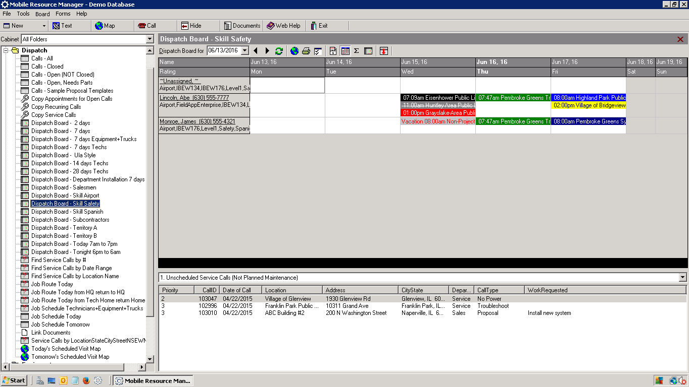Print the dispatch board
This screenshot has width=689, height=387.
click(x=306, y=51)
